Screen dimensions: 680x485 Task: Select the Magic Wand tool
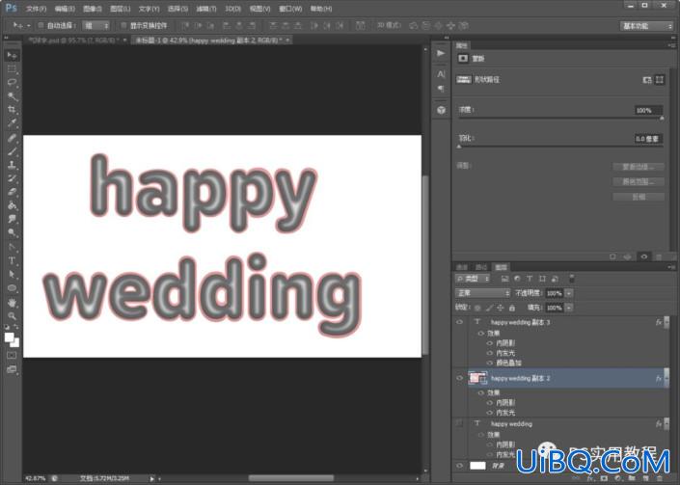pos(12,96)
